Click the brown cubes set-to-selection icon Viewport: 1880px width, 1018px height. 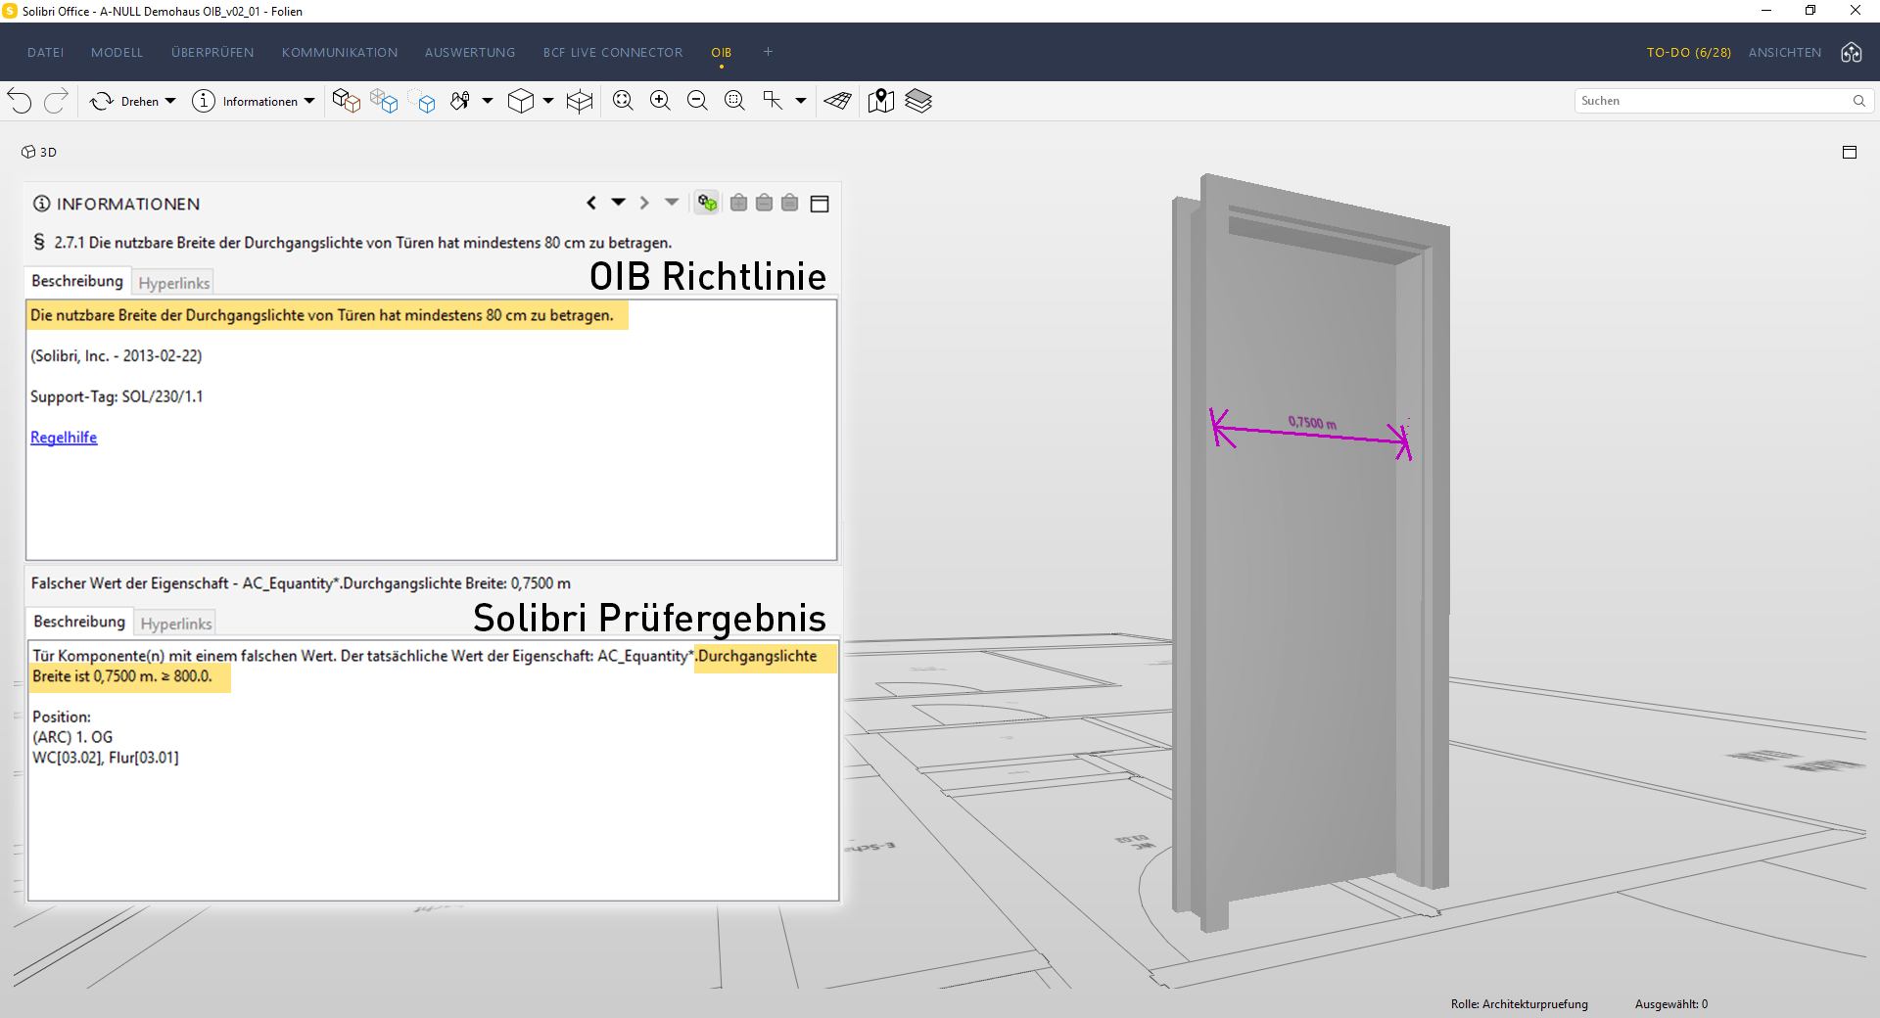click(x=346, y=101)
